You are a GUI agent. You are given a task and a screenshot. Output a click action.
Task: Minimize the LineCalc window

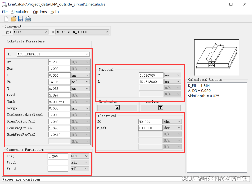(217, 4)
